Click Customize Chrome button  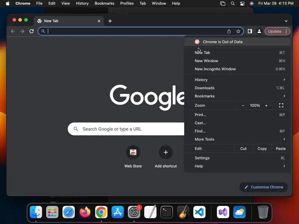264,187
